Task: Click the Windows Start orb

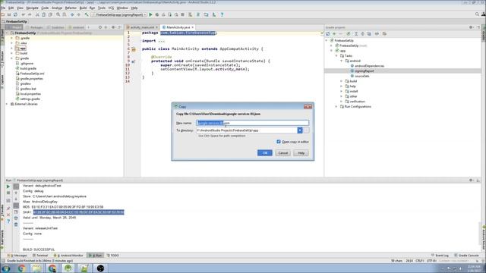Action: point(5,268)
